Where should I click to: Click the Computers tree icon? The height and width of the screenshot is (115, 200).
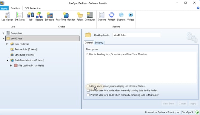coord(8,33)
